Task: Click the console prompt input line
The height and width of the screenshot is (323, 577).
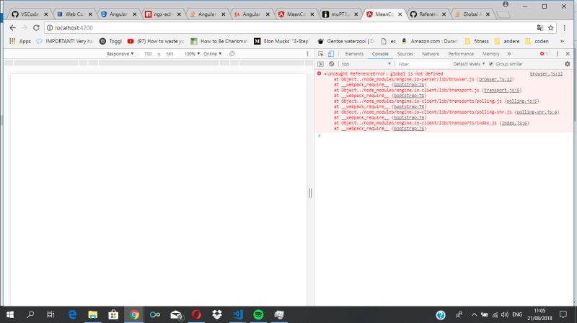Action: pyautogui.click(x=445, y=136)
